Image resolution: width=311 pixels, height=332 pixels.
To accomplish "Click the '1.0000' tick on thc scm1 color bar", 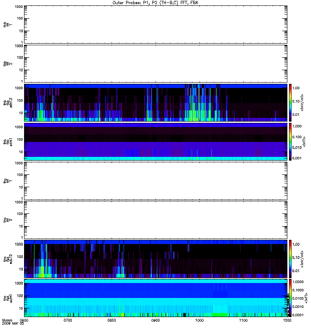I will coord(298,282).
